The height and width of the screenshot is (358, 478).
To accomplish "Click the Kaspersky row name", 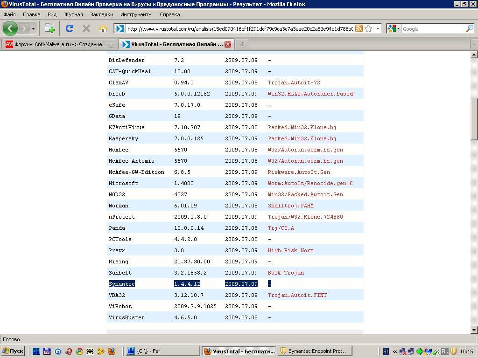I will click(123, 138).
